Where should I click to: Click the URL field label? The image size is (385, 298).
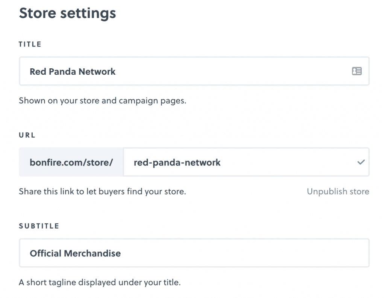[x=27, y=135]
